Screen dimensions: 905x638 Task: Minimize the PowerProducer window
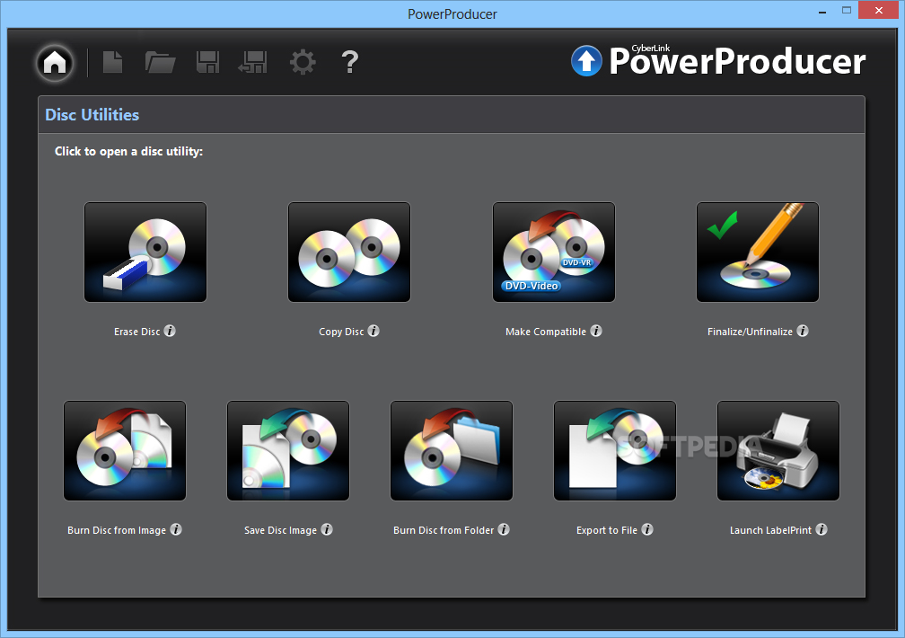822,12
